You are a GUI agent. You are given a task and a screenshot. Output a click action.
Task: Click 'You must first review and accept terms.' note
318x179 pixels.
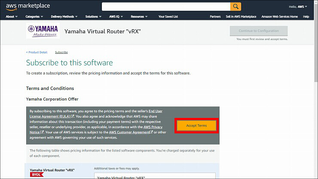pyautogui.click(x=262, y=39)
